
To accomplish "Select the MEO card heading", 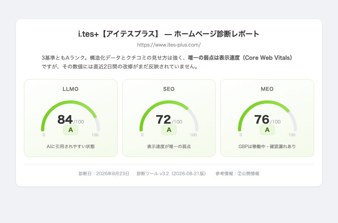I will coord(267,89).
